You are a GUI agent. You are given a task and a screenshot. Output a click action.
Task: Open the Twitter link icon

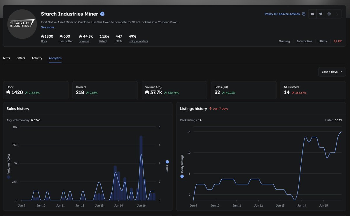point(321,14)
